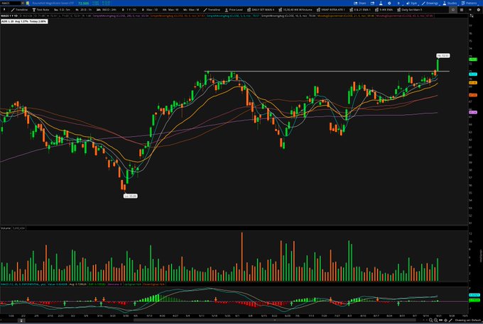Choose the Text Note drawing tool
The height and width of the screenshot is (324, 483).
pos(40,9)
